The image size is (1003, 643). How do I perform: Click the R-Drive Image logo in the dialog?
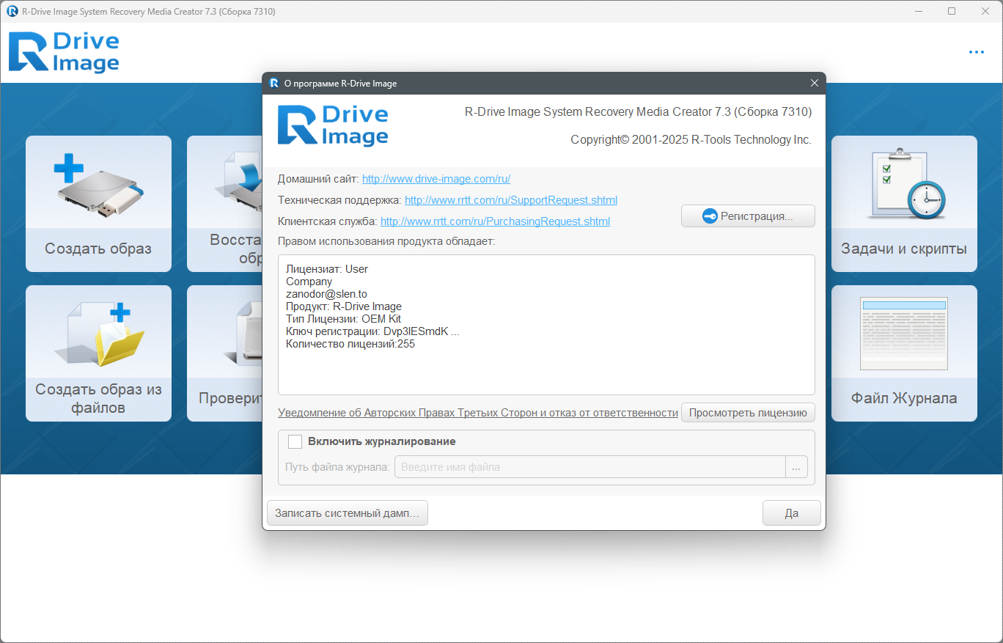tap(333, 125)
